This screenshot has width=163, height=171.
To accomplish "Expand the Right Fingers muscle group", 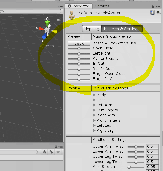I will tap(94, 120).
